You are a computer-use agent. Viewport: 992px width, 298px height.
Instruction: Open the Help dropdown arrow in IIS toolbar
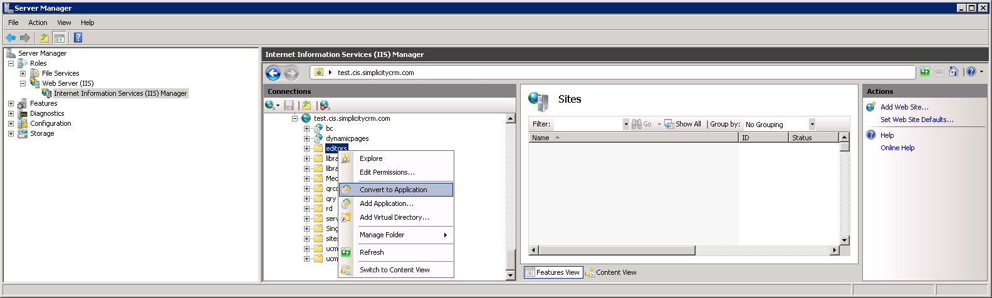981,72
